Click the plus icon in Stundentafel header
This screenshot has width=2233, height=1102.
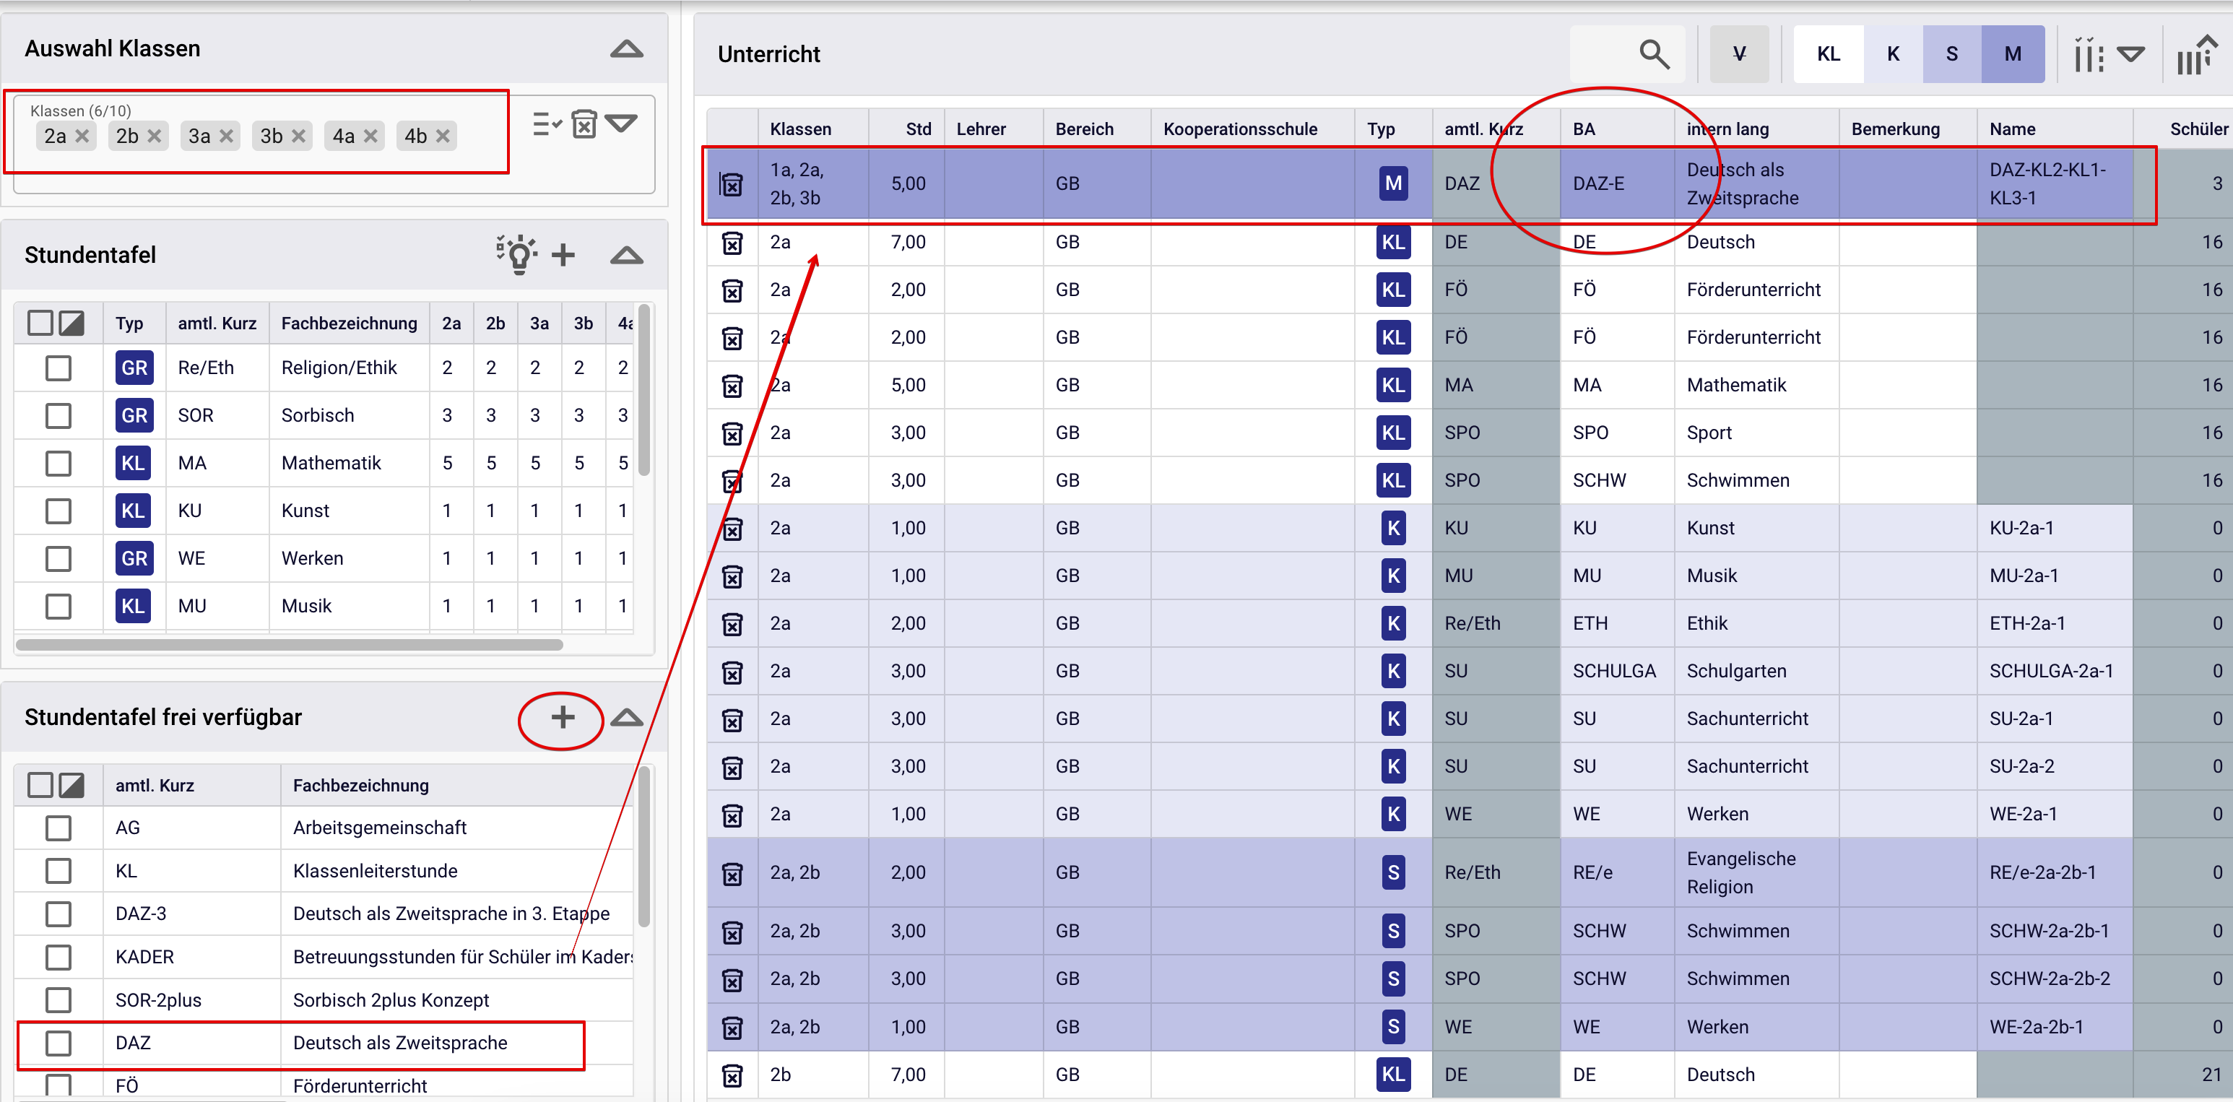(x=563, y=255)
